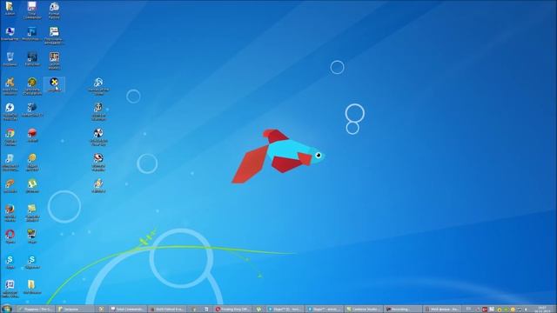
Task: Switch to Total Commander in the taskbar
Action: [x=128, y=310]
